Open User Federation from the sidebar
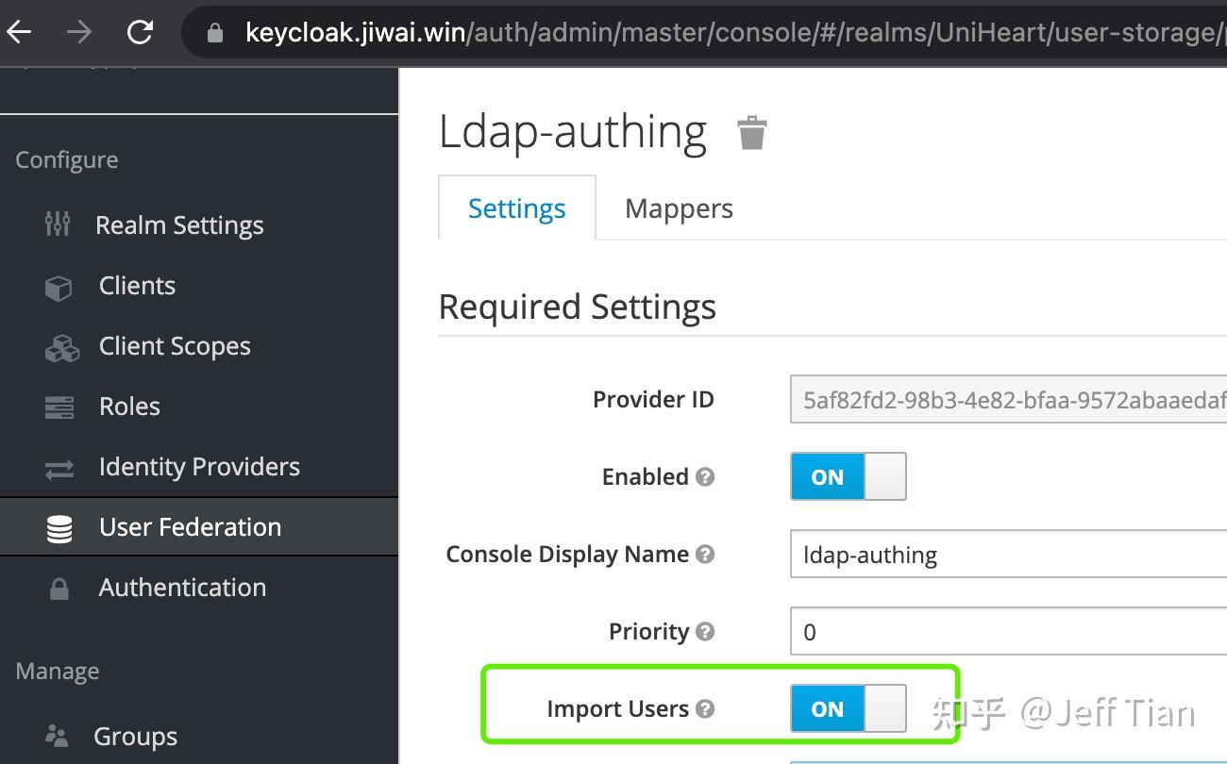1227x764 pixels. click(189, 527)
